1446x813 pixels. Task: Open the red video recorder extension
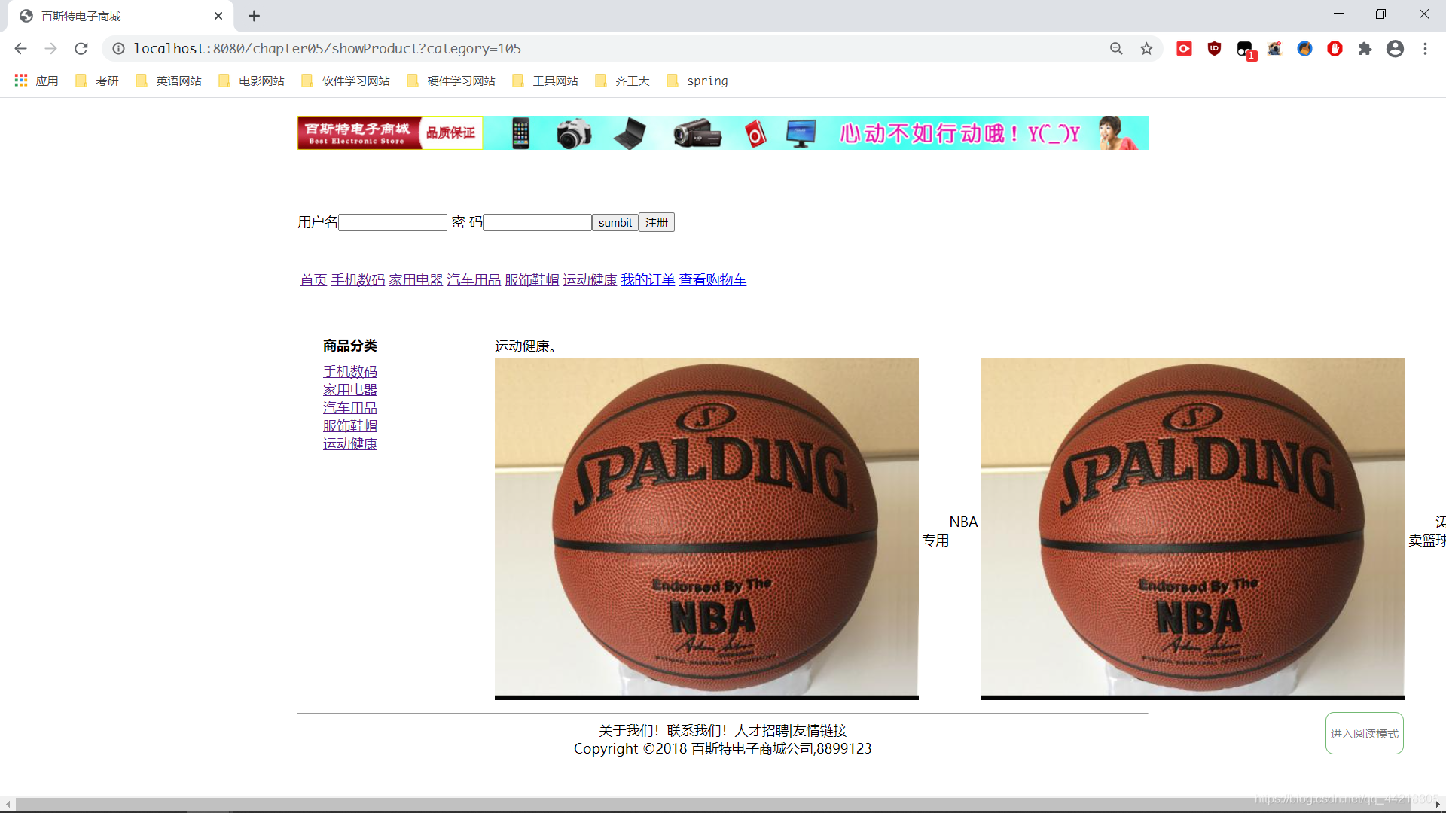pyautogui.click(x=1184, y=49)
